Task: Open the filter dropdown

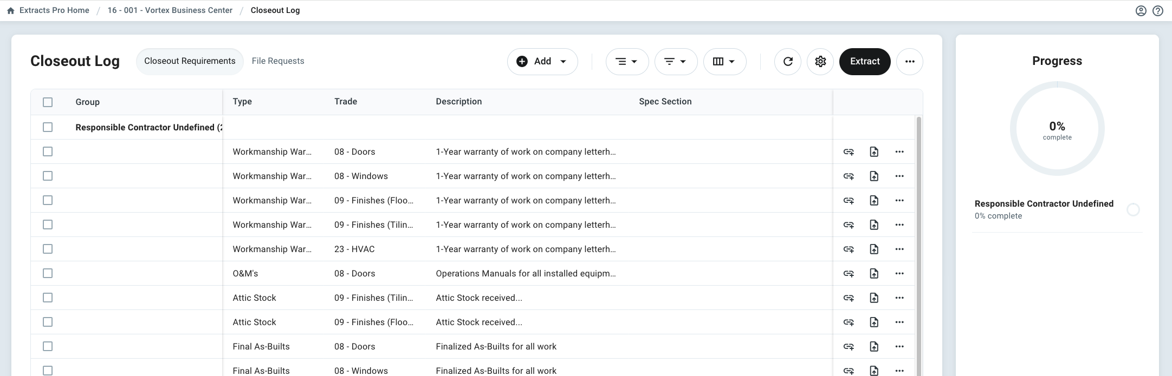Action: 676,62
